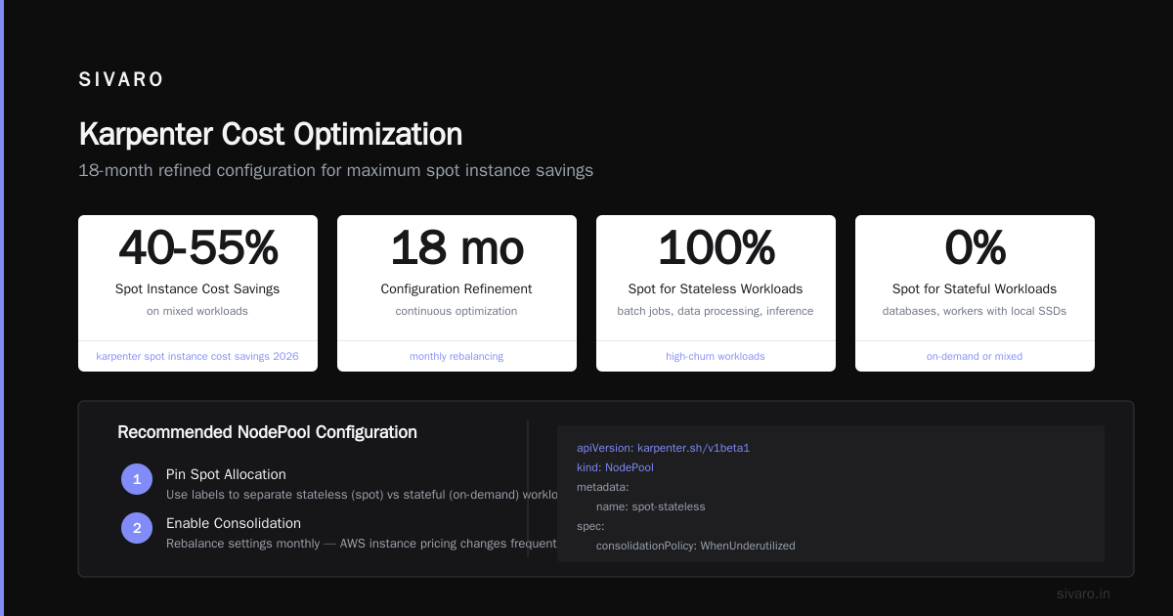This screenshot has width=1173, height=616.
Task: Open the on-demand or mixed link
Action: (x=975, y=356)
